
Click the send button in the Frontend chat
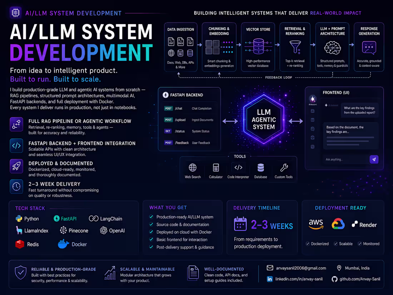click(374, 159)
